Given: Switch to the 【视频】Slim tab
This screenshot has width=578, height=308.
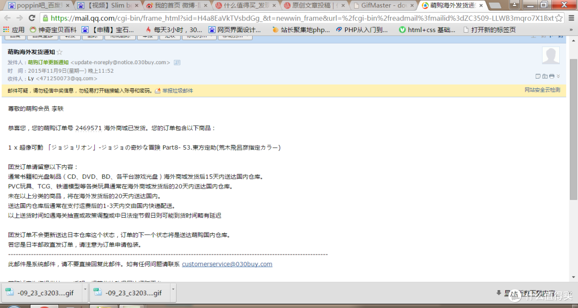Looking at the screenshot, I should click(108, 5).
